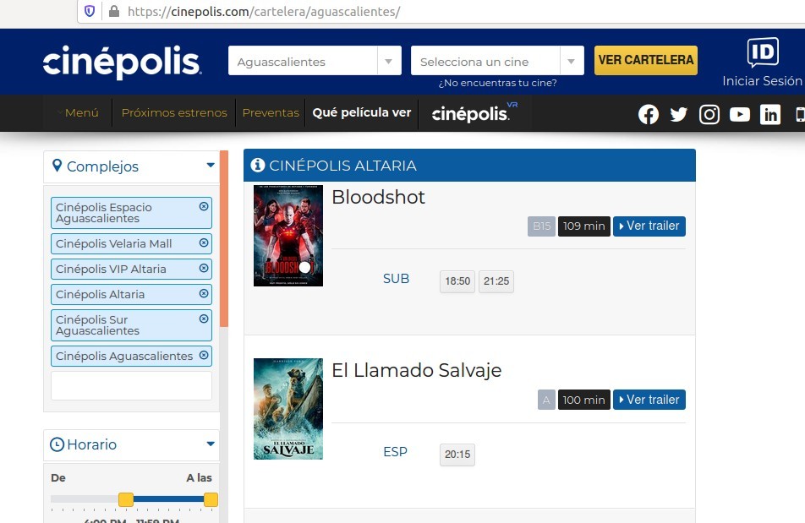
Task: Collapse the Complejos filter panel
Action: (x=211, y=165)
